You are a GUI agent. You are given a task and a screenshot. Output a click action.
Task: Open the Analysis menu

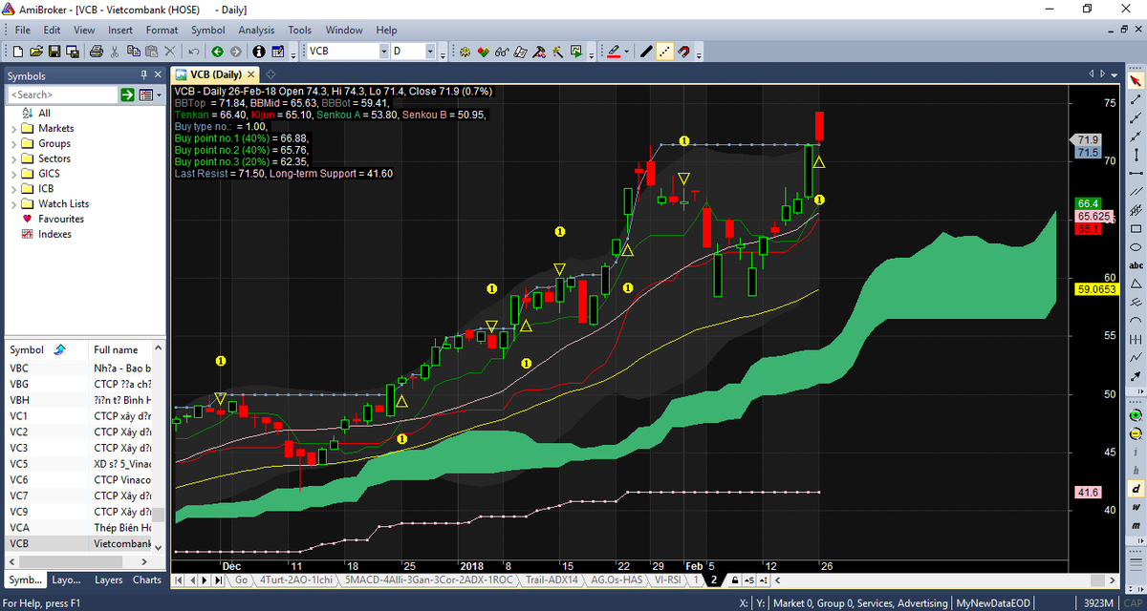tap(256, 30)
